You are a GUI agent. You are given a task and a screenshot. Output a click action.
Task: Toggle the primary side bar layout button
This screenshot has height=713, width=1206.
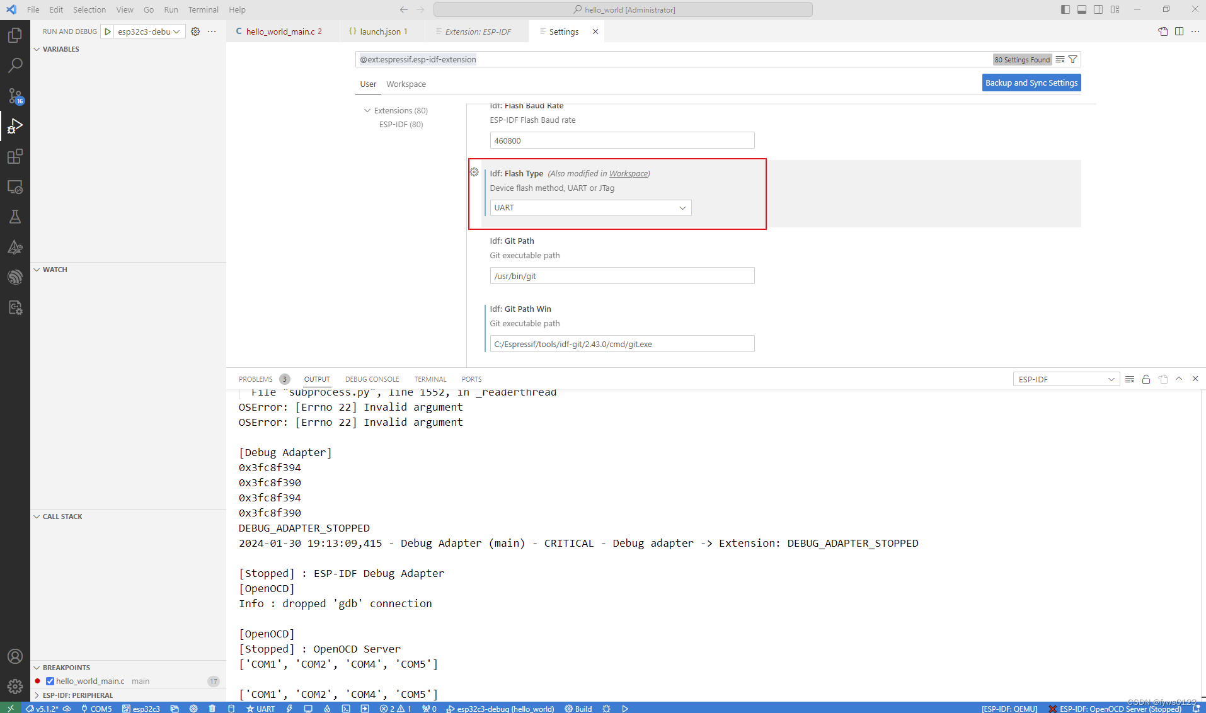point(1065,9)
